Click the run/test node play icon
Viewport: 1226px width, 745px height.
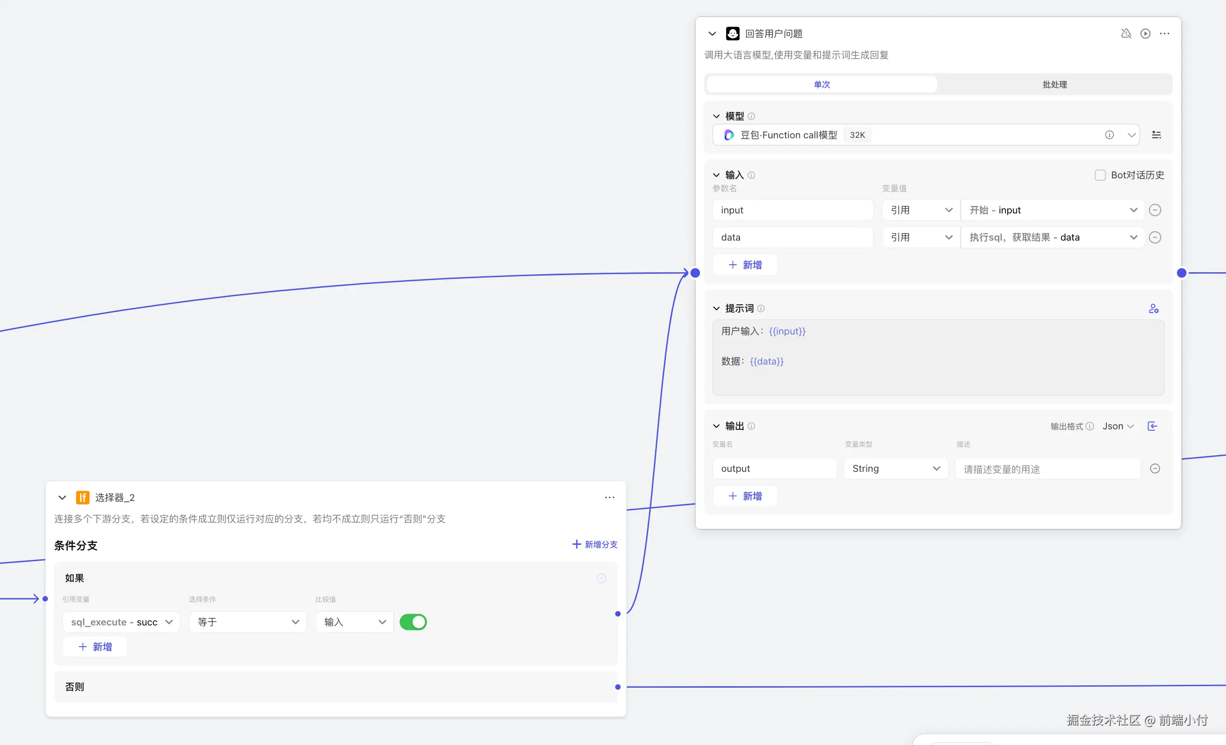click(x=1145, y=33)
